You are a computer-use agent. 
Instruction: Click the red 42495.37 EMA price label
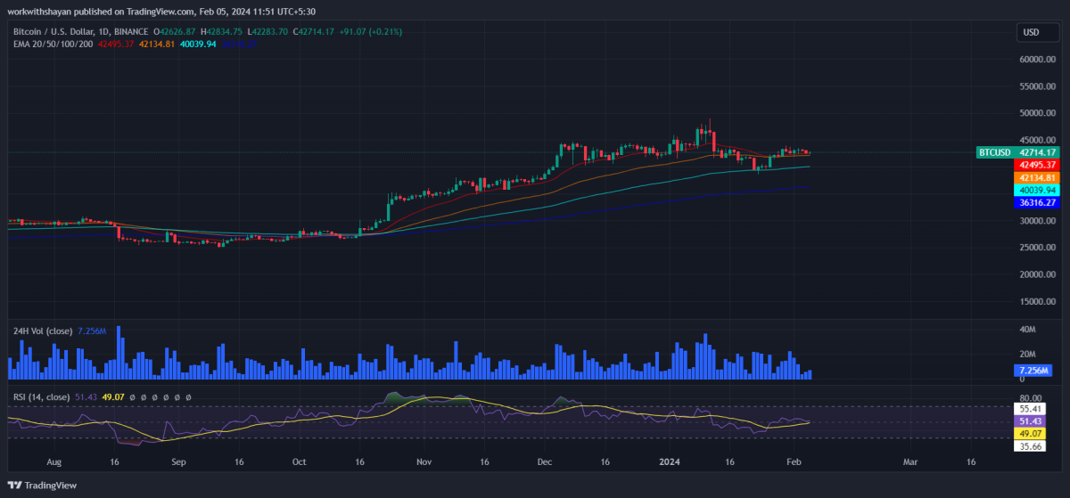coord(1037,165)
